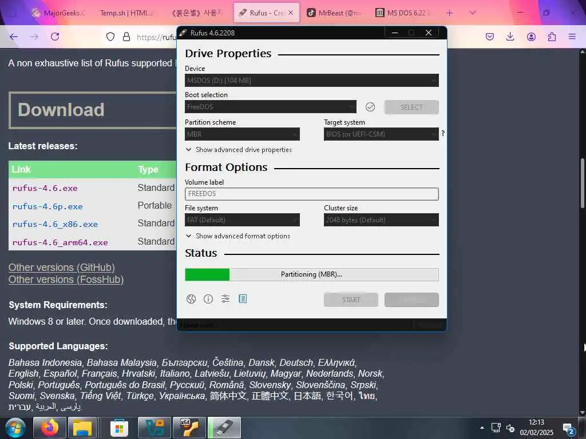
Task: Click the Volume label FREEDOS field
Action: click(312, 194)
